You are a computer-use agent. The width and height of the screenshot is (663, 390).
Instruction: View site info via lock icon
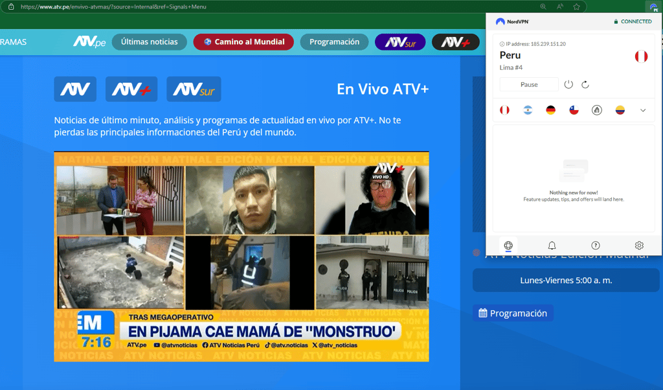11,6
